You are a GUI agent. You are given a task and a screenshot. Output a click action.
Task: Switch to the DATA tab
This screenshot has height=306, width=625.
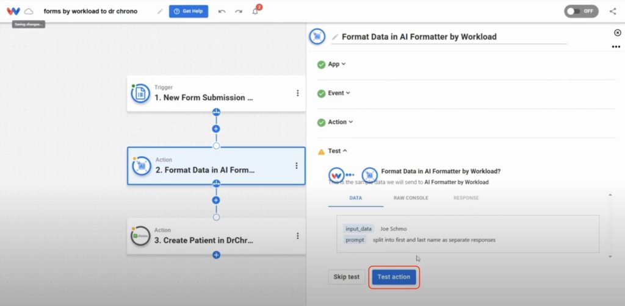[356, 197]
